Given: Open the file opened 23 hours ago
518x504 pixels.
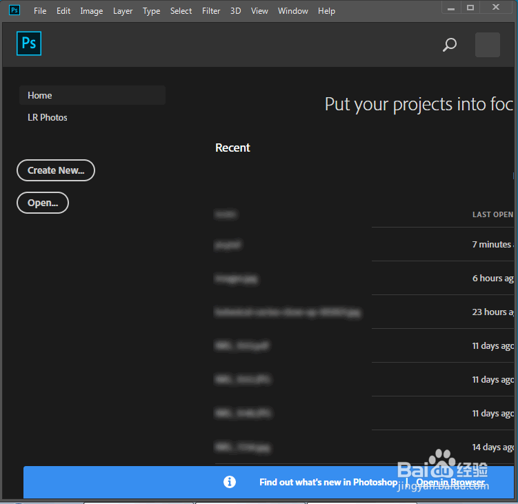Looking at the screenshot, I should [364, 312].
